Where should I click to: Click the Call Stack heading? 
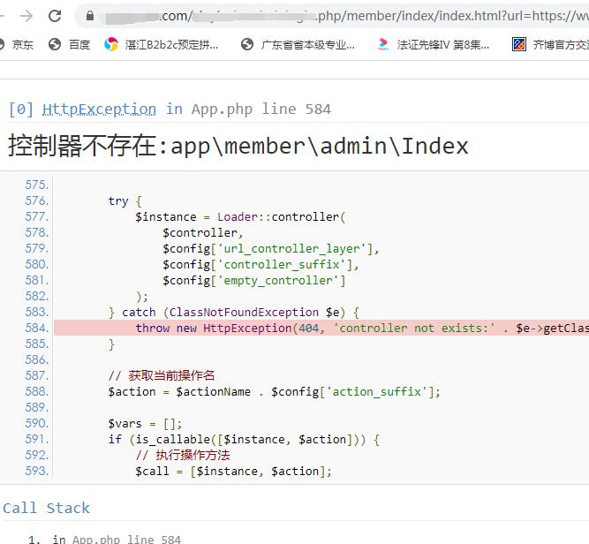pyautogui.click(x=46, y=508)
